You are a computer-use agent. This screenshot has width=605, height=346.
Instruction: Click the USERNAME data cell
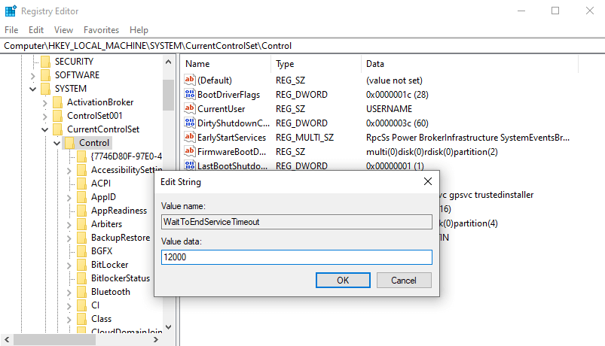[x=389, y=108]
